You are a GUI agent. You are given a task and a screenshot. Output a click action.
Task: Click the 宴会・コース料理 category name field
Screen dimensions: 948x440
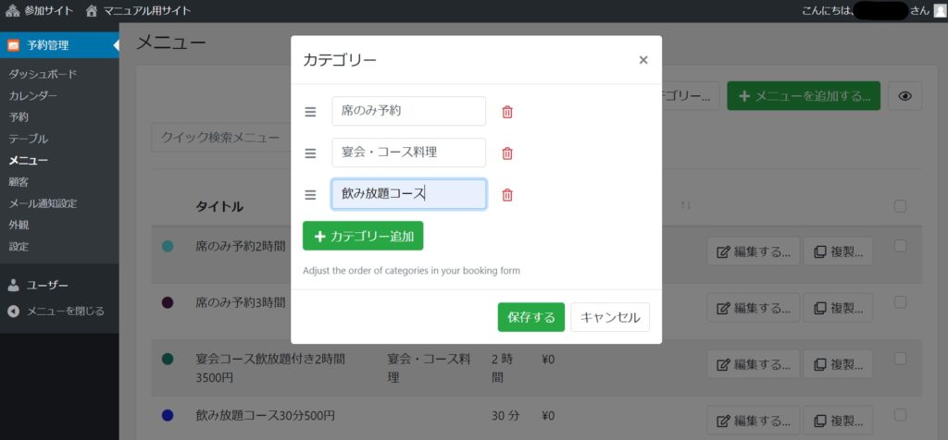tap(408, 153)
